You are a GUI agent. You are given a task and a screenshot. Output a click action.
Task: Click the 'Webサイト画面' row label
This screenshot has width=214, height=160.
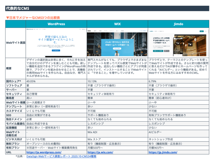16,43
